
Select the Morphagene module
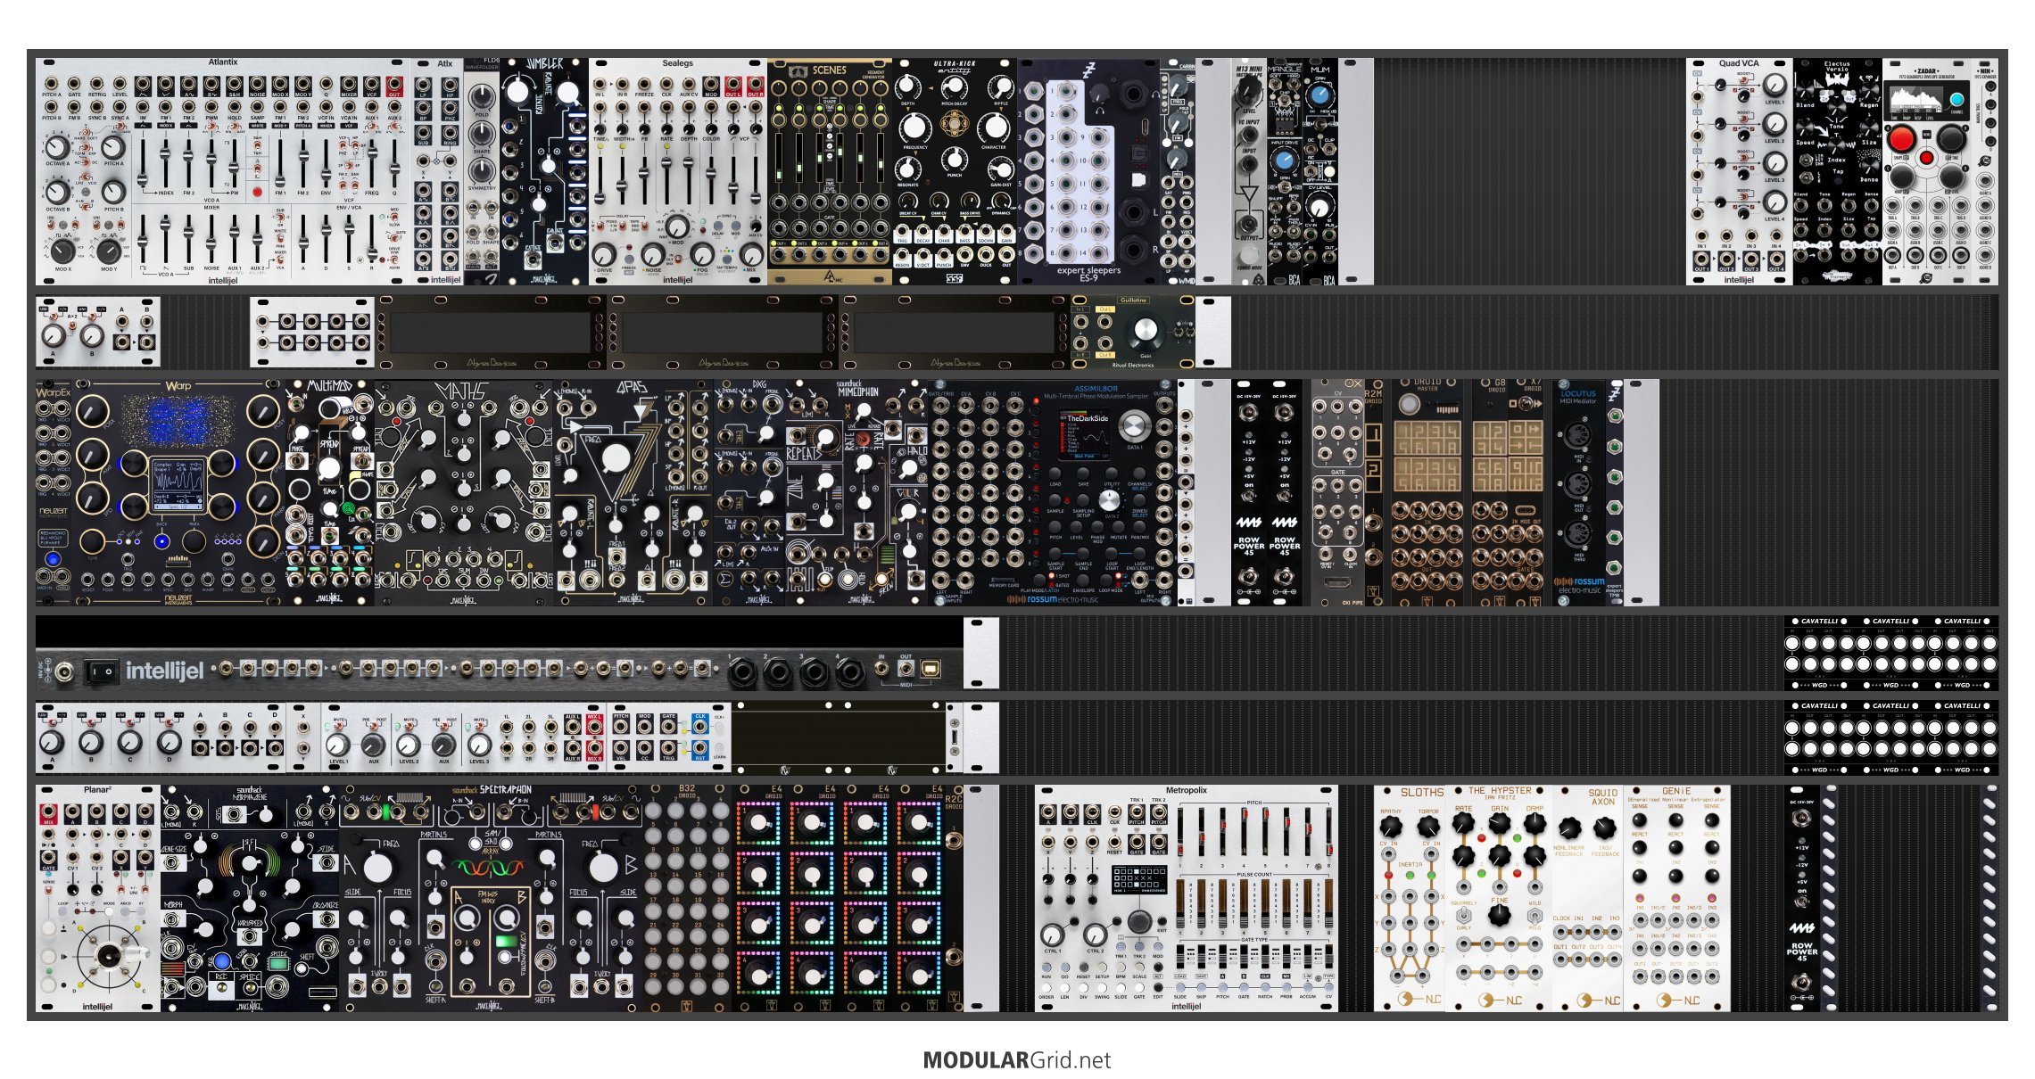coord(250,898)
